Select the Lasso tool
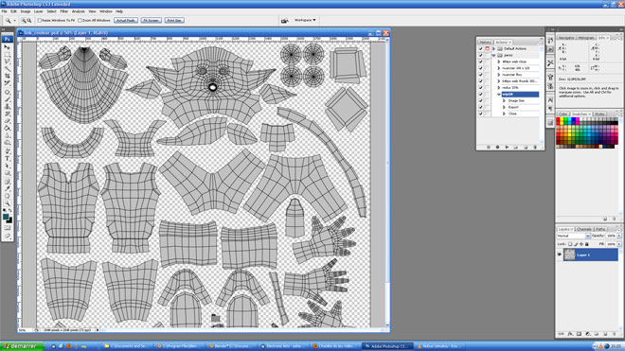This screenshot has height=351, width=625. [x=8, y=61]
